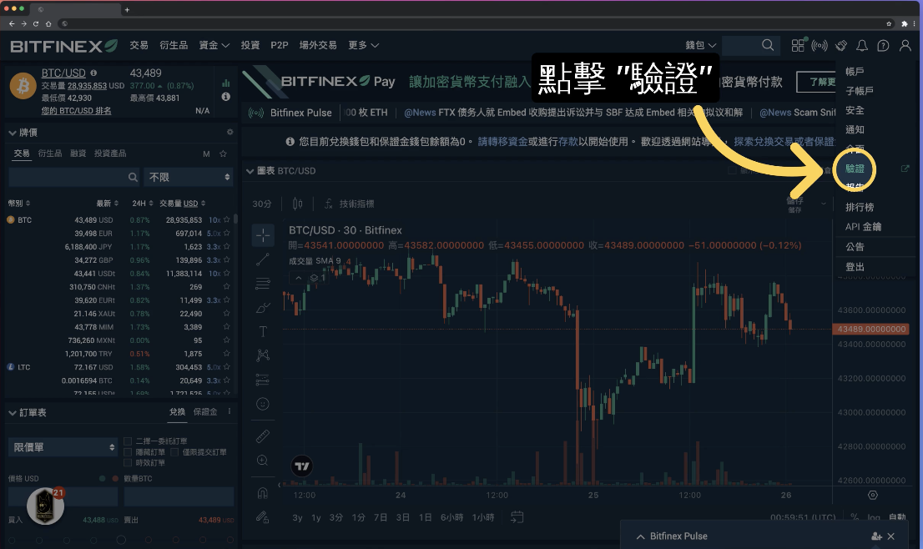Open the handshake icon in top bar
923x549 pixels.
coord(841,45)
